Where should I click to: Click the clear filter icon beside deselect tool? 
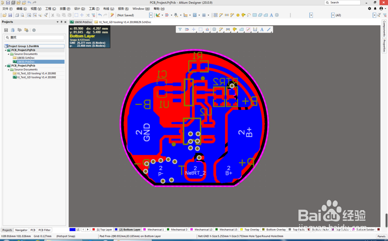93,15
